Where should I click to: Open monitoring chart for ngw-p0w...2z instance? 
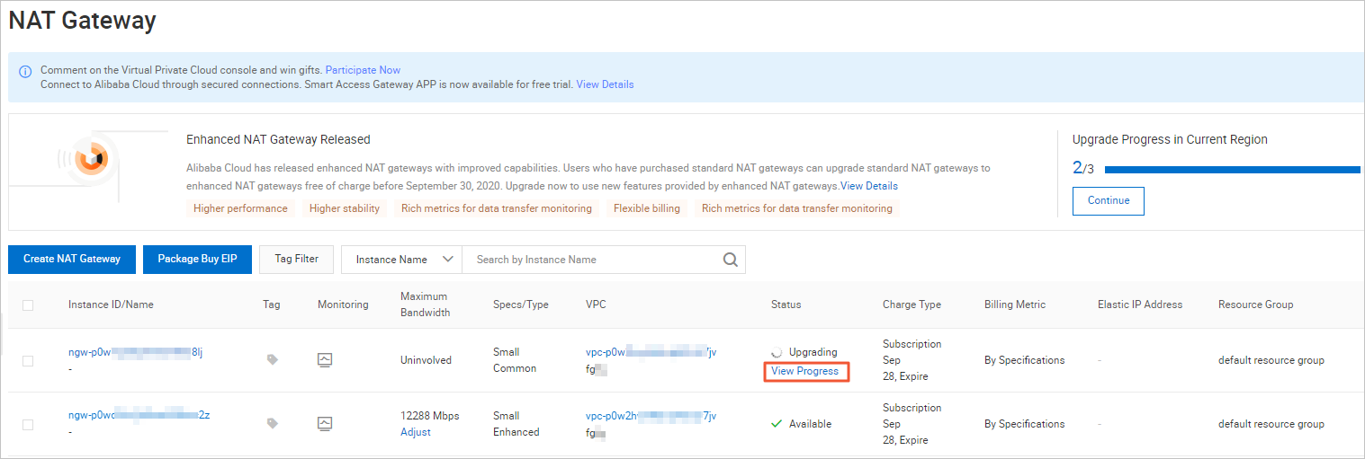pyautogui.click(x=325, y=423)
